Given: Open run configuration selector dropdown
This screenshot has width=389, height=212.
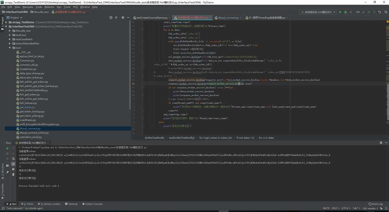Looking at the screenshot, I should (x=318, y=12).
